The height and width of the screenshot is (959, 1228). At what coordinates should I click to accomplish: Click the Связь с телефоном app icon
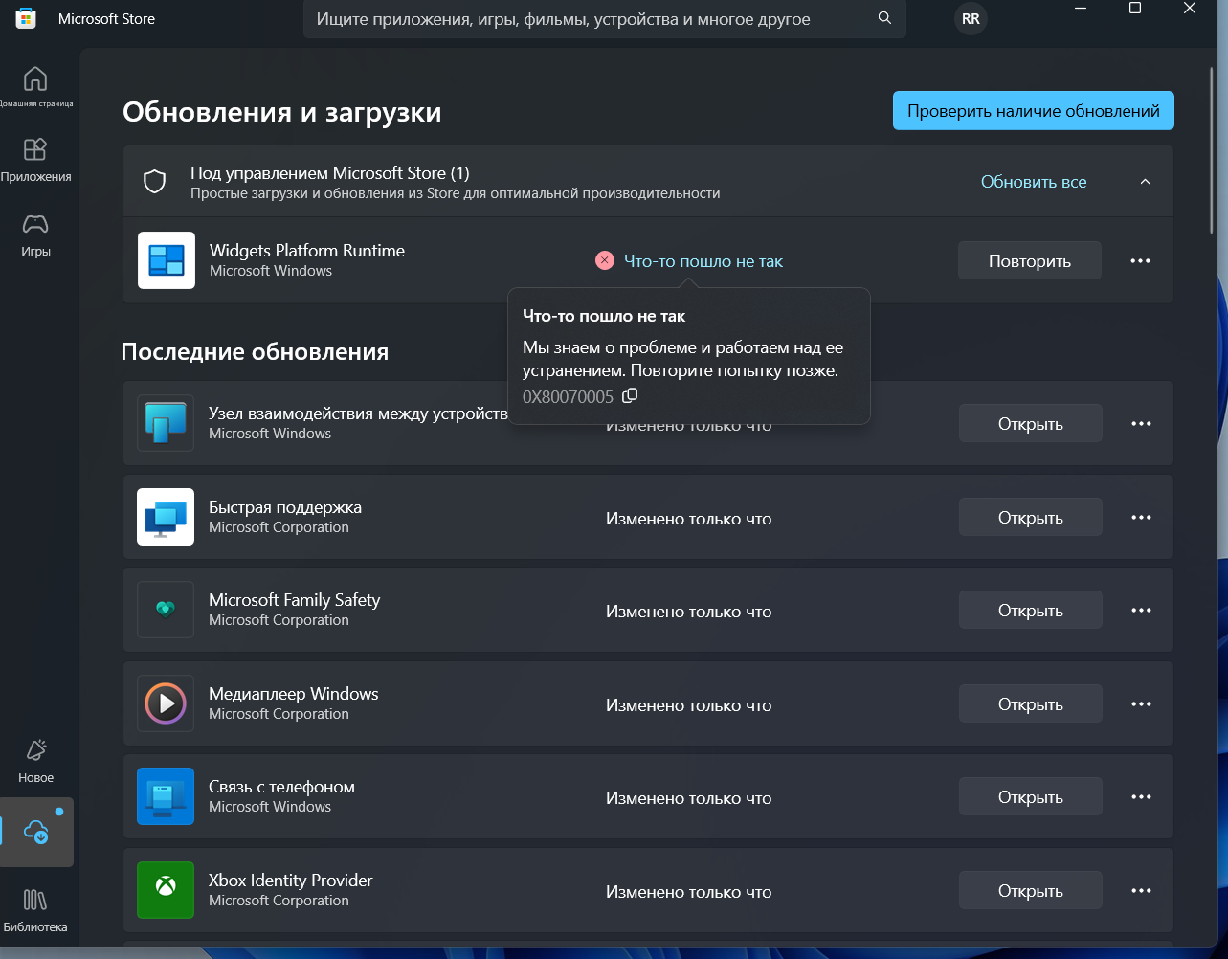pos(166,796)
